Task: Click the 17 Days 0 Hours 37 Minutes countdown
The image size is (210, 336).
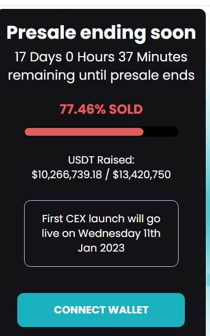Action: pos(101,57)
